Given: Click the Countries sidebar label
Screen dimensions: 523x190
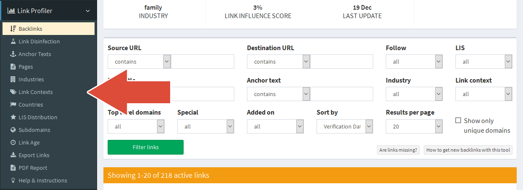Looking at the screenshot, I should click(x=31, y=104).
